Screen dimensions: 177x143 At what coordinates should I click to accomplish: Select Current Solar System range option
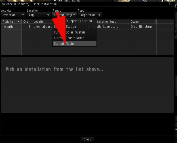pyautogui.click(x=75, y=32)
